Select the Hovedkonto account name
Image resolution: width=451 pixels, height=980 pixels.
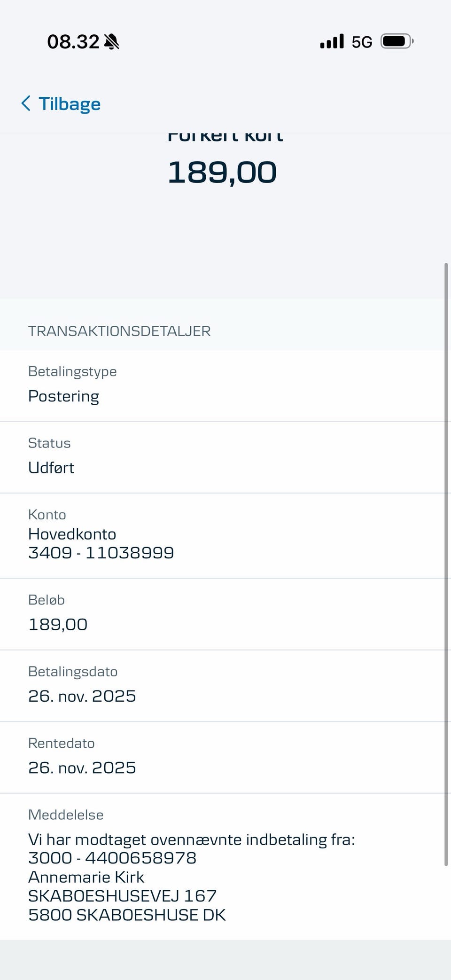[x=72, y=534]
